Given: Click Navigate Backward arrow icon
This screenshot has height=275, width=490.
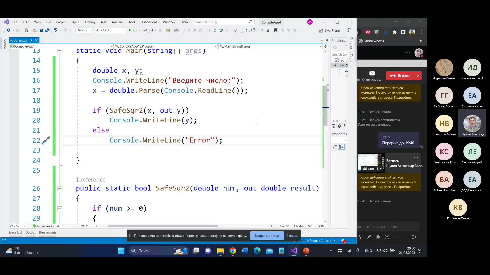Looking at the screenshot, I should (x=8, y=30).
